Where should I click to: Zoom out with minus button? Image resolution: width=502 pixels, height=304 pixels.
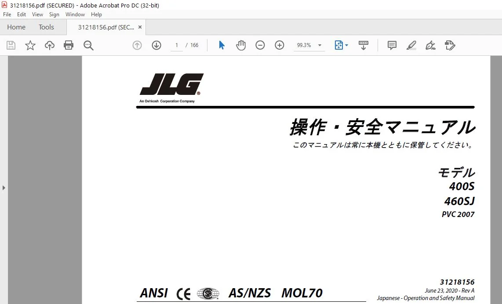point(260,45)
